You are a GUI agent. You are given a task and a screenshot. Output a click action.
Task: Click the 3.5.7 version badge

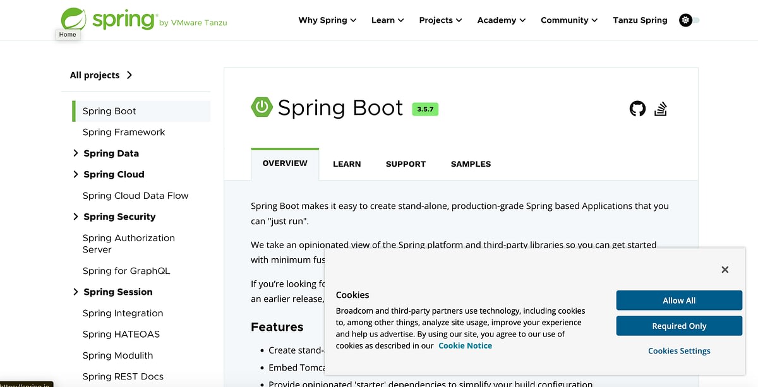(425, 109)
